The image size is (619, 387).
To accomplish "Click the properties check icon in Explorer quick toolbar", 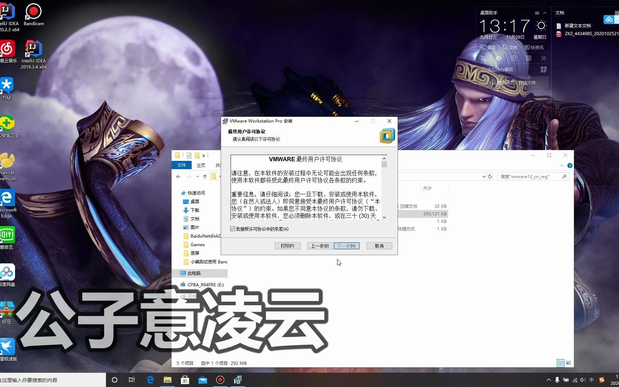I will (x=189, y=156).
